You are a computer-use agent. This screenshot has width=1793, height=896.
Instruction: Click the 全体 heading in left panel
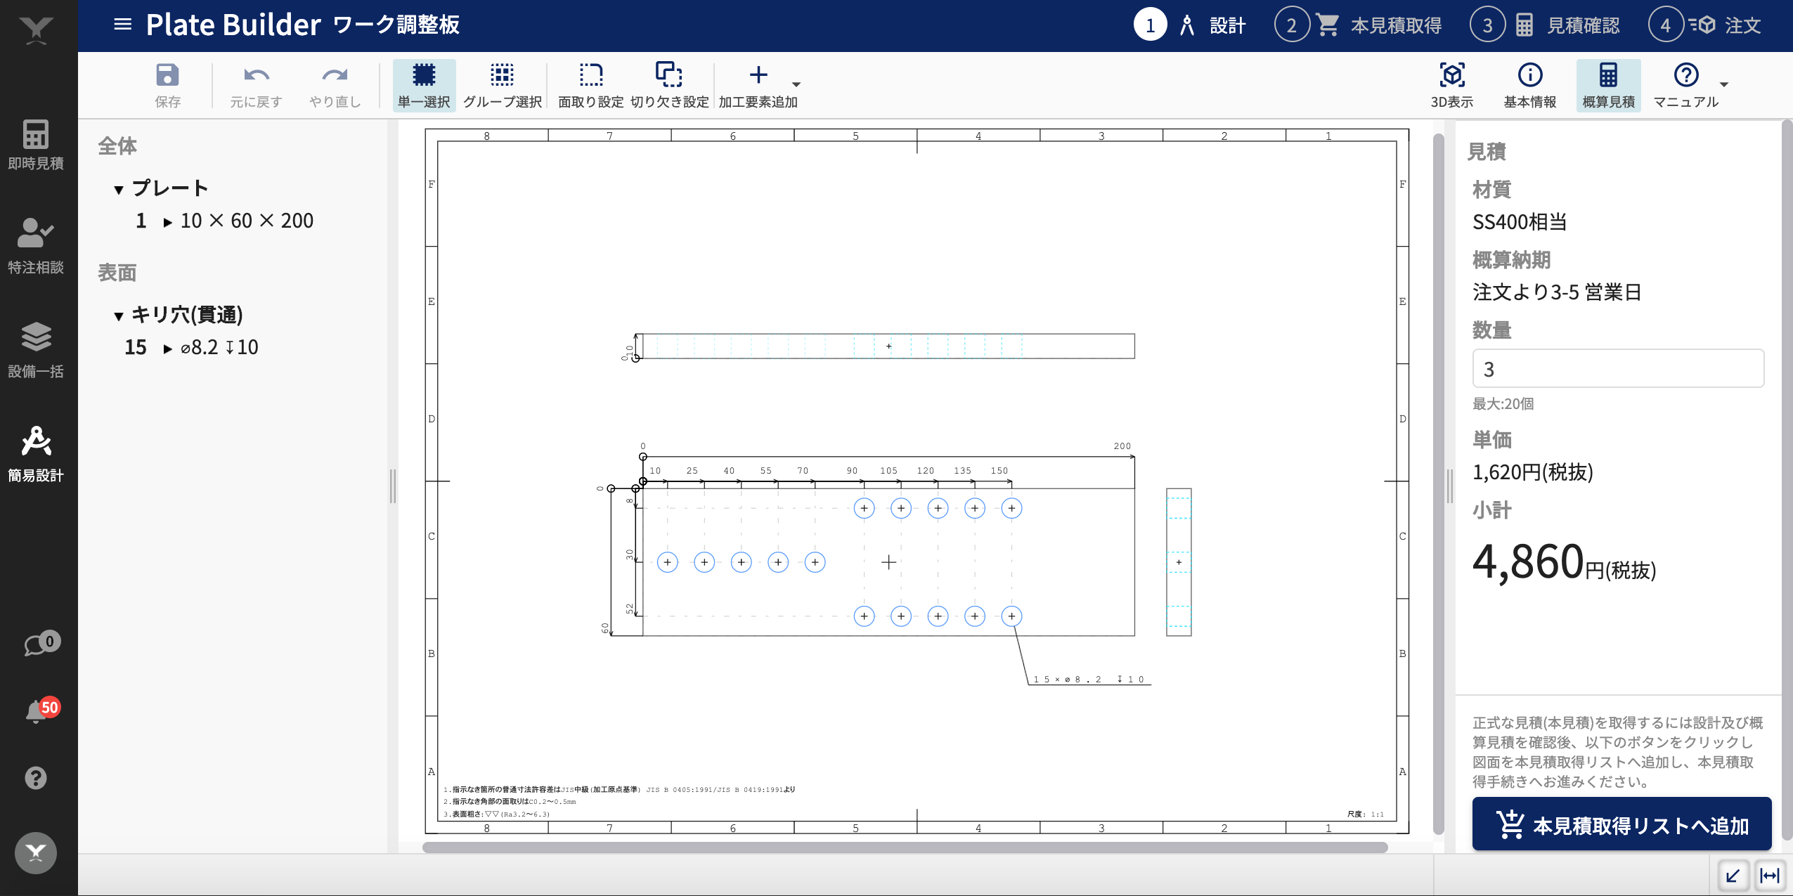[117, 146]
